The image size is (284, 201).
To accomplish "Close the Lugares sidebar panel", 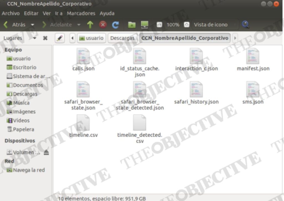I will pyautogui.click(x=45, y=38).
